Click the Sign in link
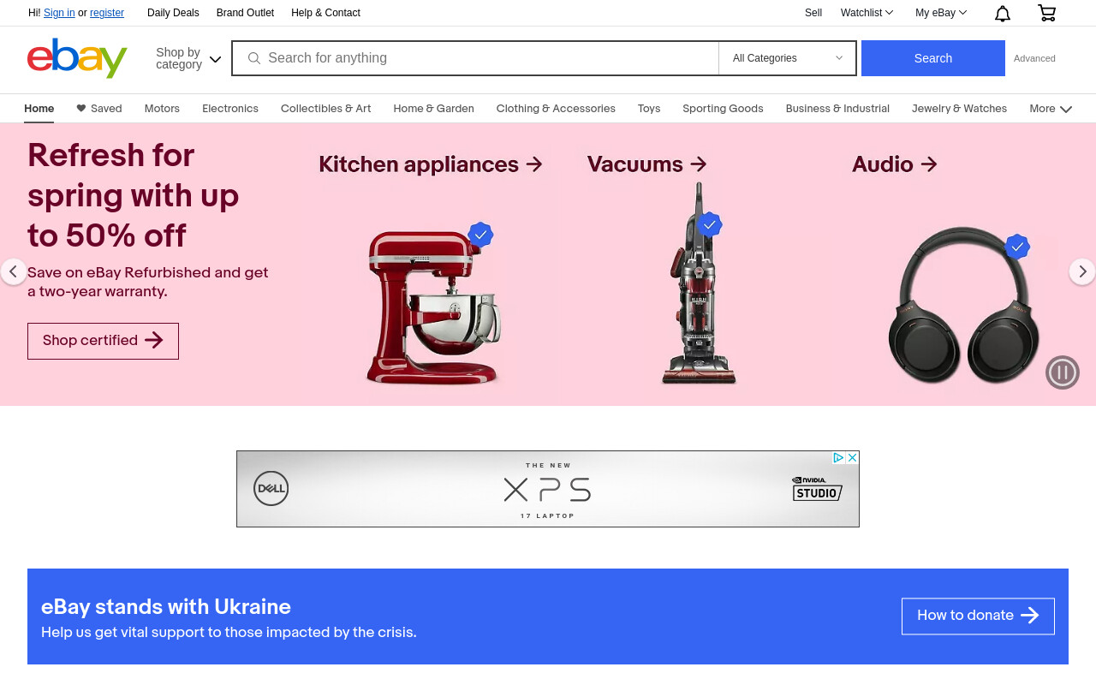Image resolution: width=1096 pixels, height=685 pixels. coord(59,13)
